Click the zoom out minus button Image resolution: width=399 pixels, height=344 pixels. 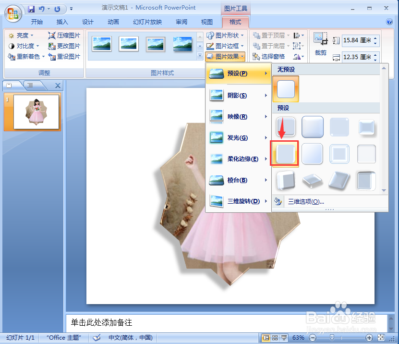tap(313, 338)
